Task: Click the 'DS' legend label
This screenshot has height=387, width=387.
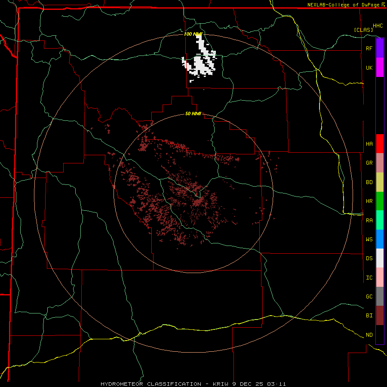Action: click(x=369, y=258)
